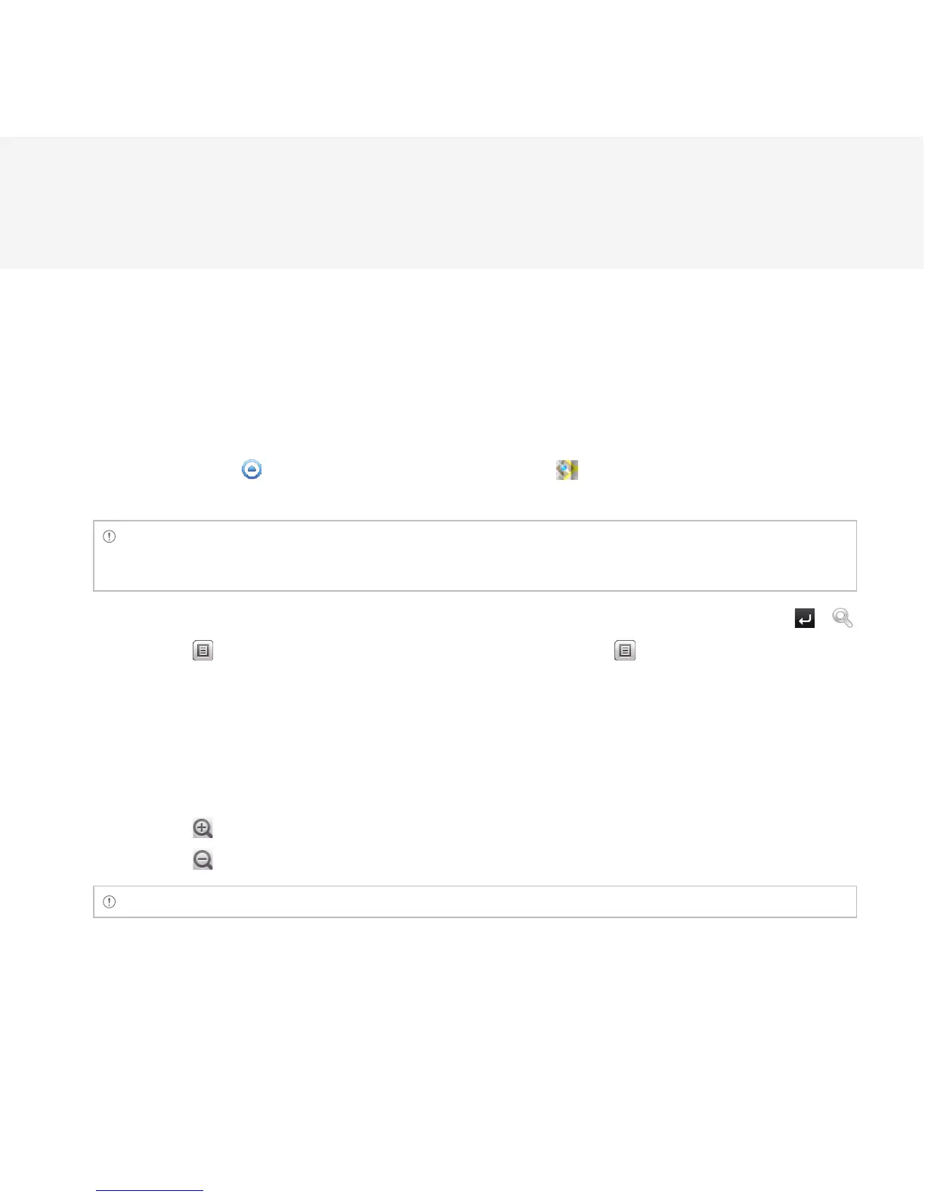Follow the blue underlined link at page bottom
The image size is (925, 1197).
[x=150, y=1190]
